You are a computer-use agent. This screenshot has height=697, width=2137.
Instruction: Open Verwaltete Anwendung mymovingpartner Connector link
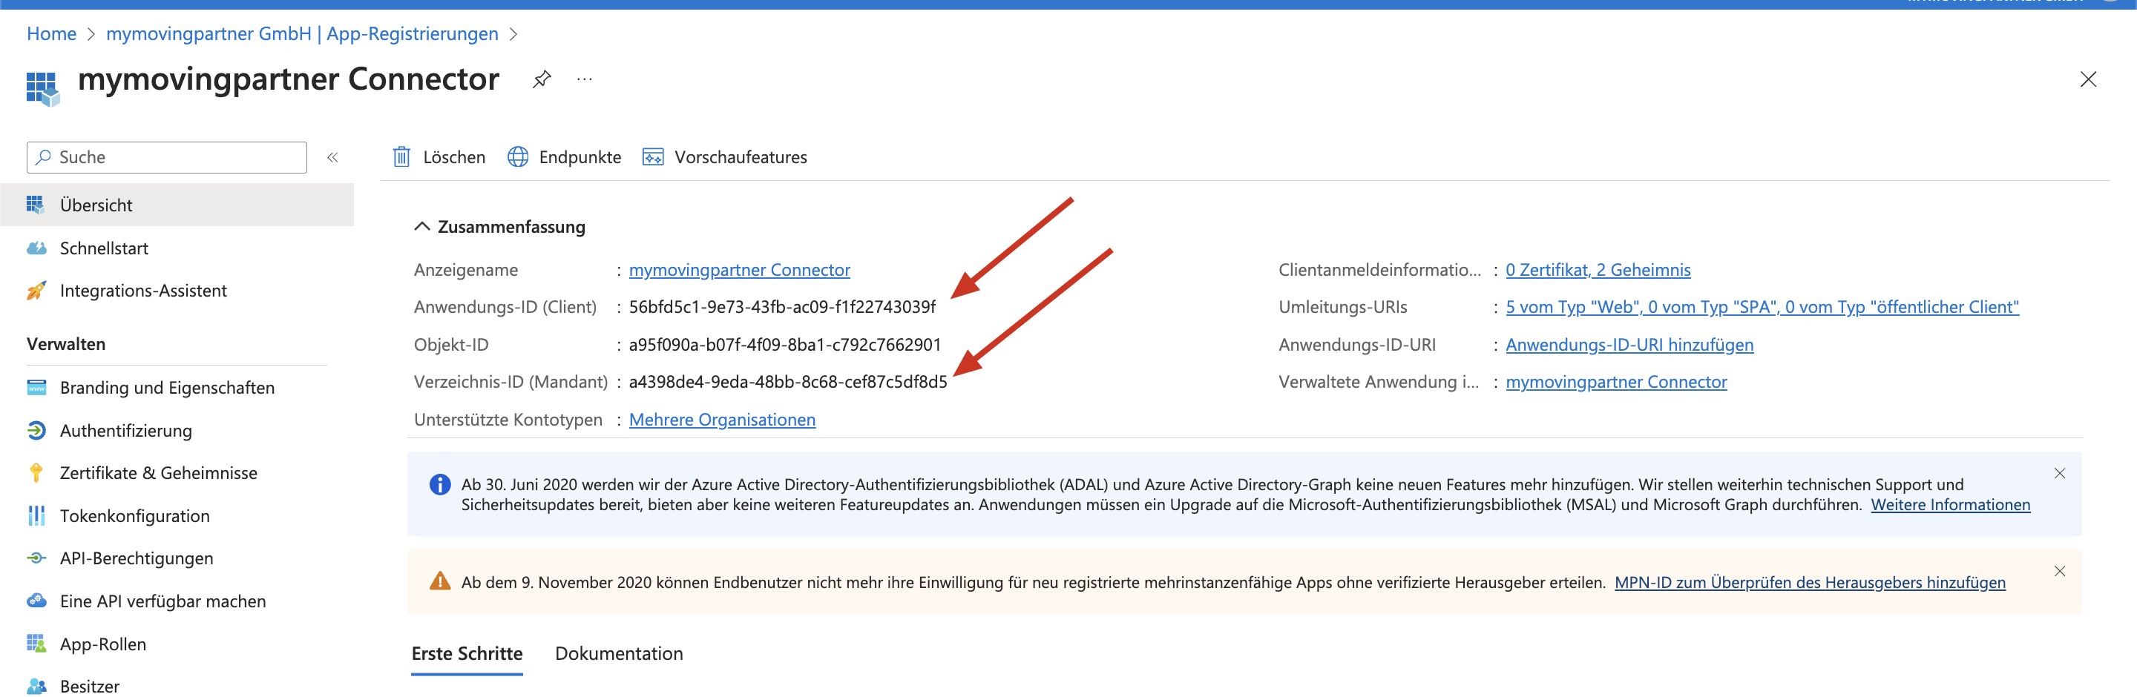[x=1616, y=382]
